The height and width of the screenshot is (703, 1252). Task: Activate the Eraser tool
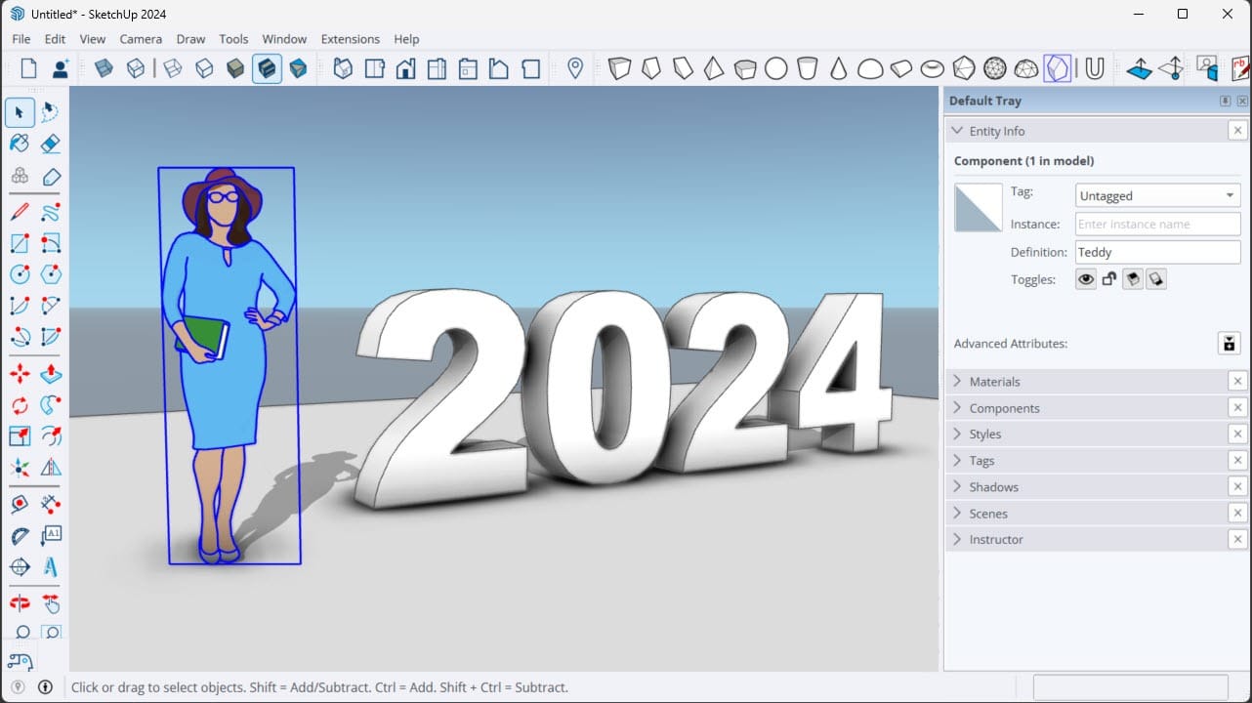(50, 144)
